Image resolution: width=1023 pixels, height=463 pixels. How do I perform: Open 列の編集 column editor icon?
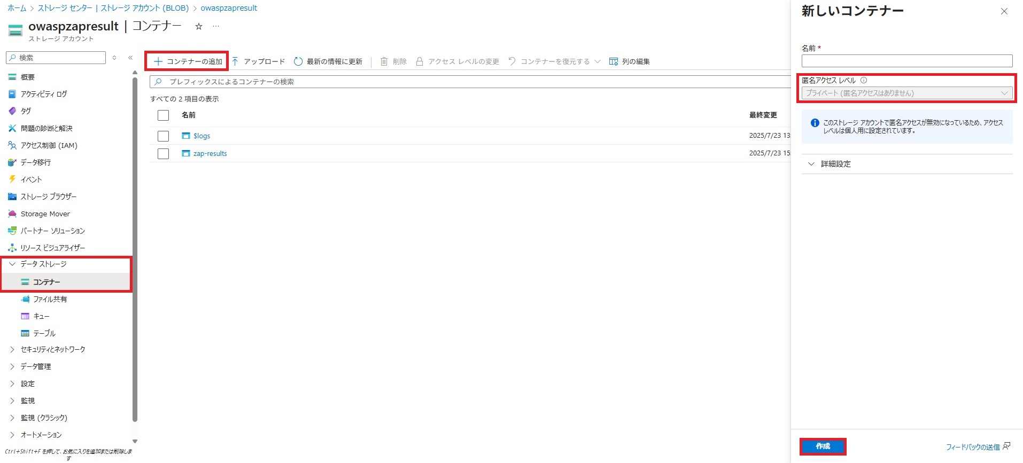[614, 61]
